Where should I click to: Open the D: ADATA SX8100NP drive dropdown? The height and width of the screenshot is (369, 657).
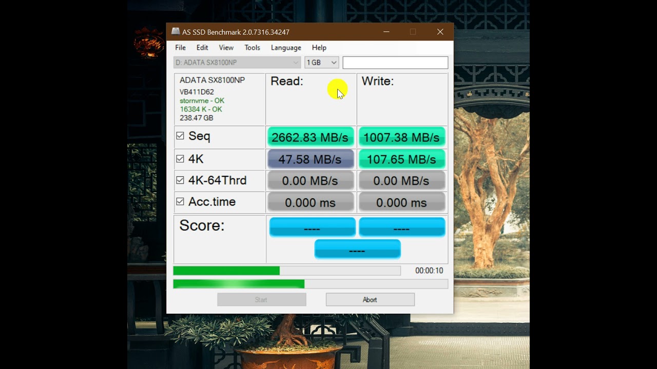(237, 63)
